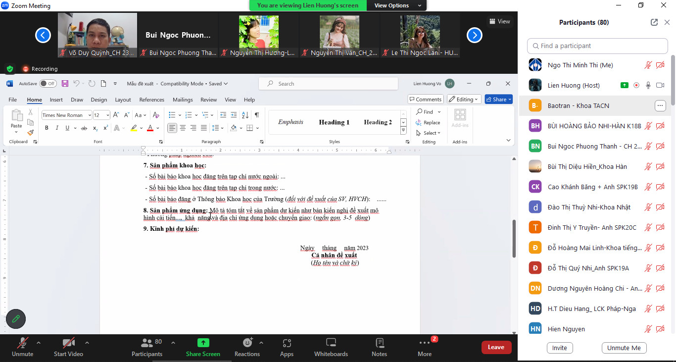Screen dimensions: 676x362
Task: Open the Participants list button
Action: [x=147, y=347]
